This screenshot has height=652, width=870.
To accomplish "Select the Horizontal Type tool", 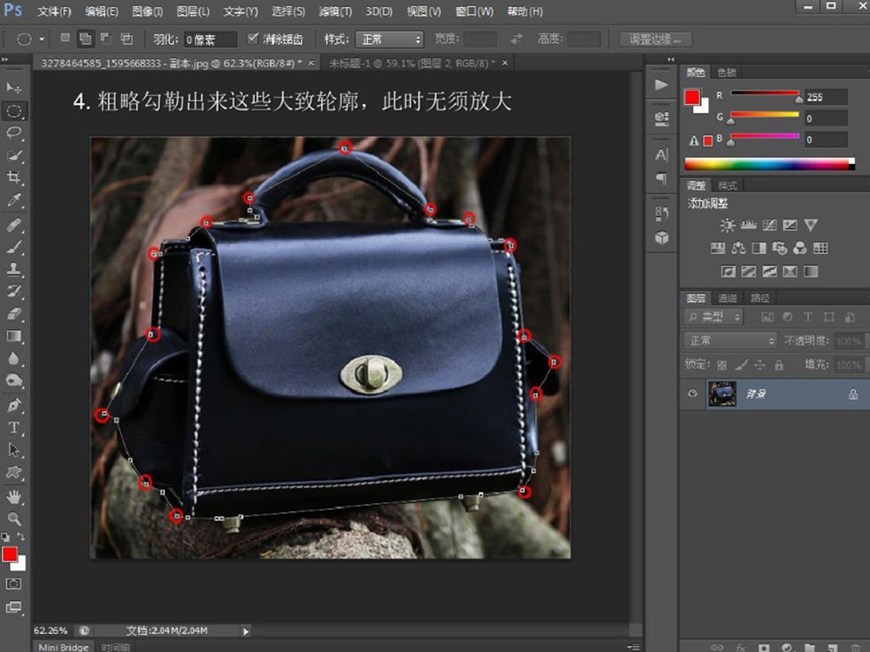I will coord(13,427).
